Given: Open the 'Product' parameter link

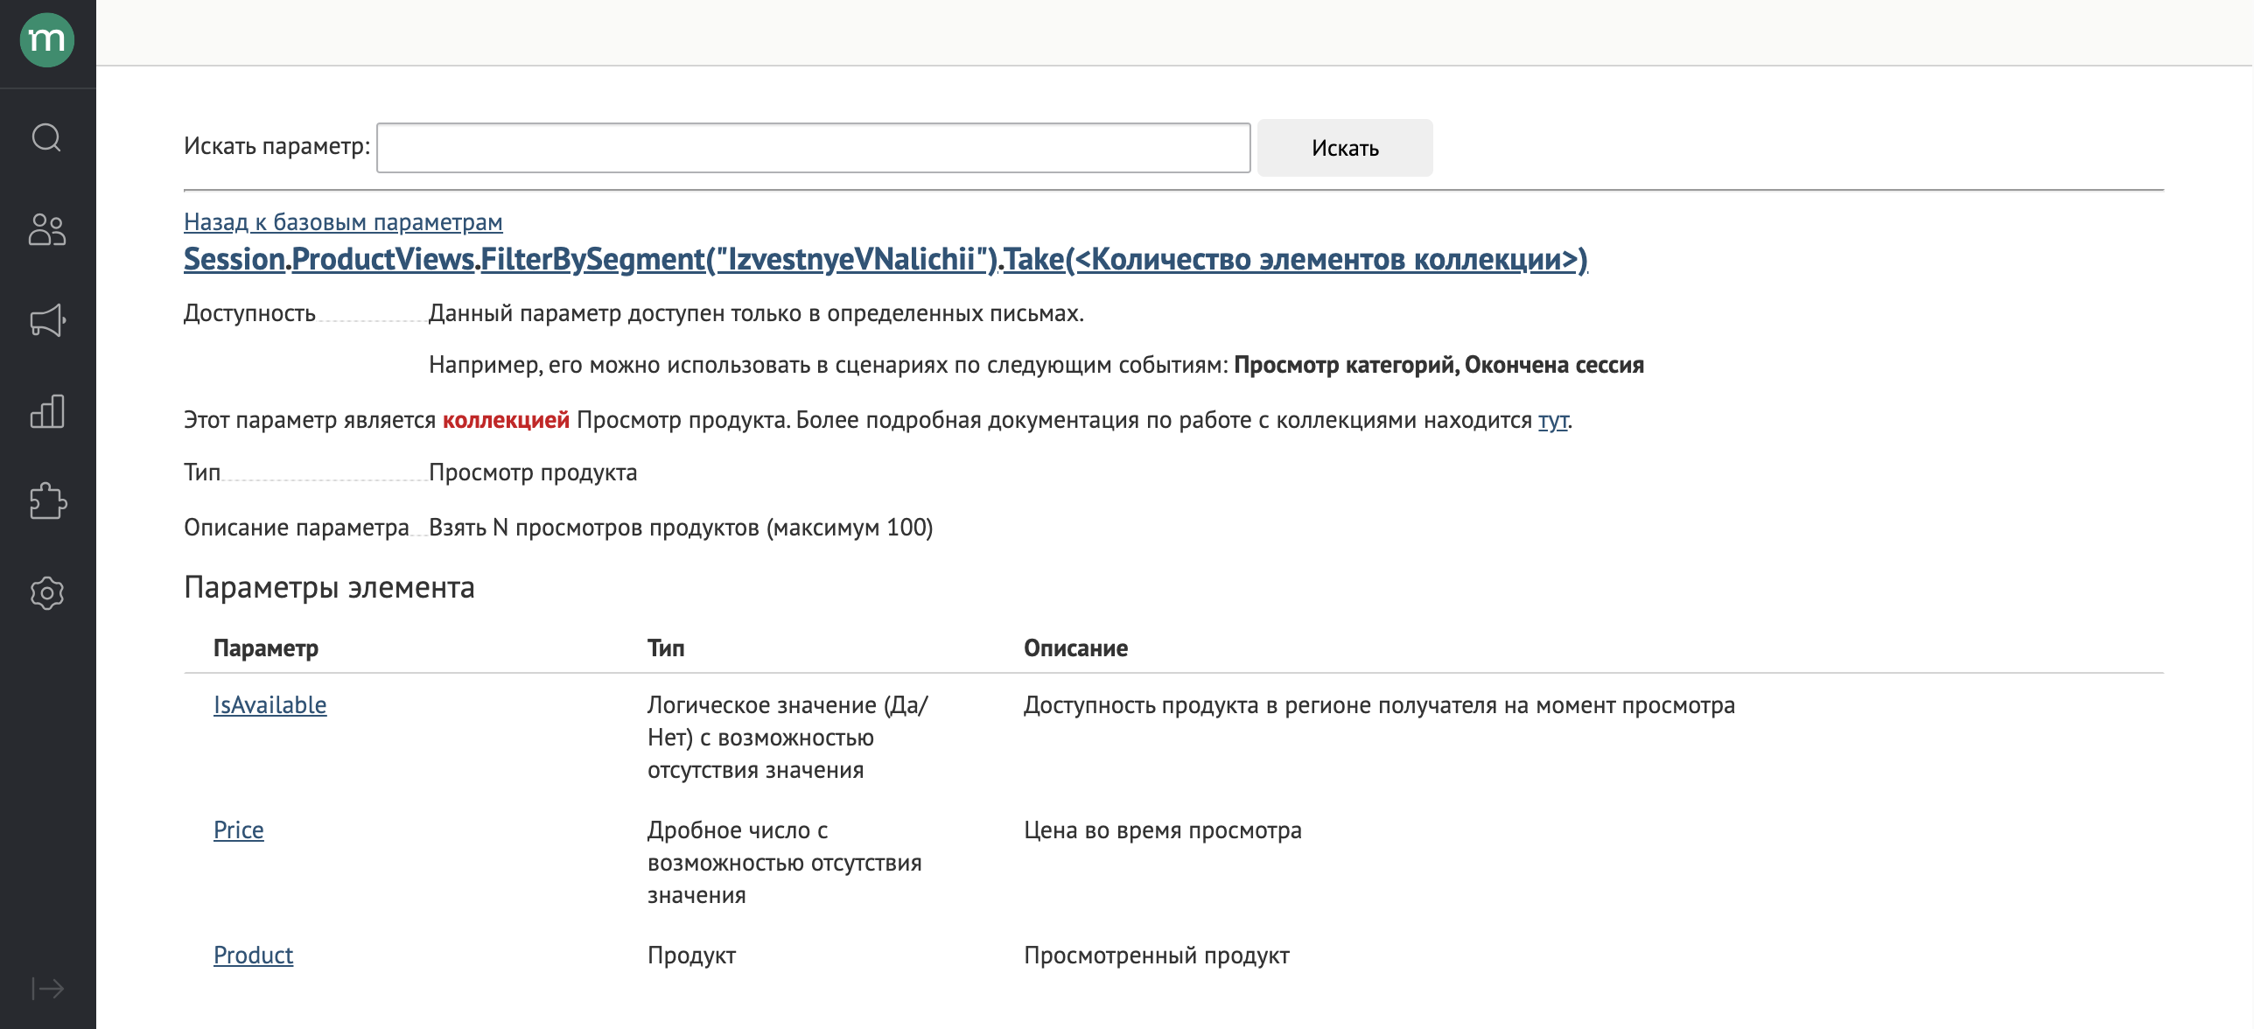Looking at the screenshot, I should point(254,955).
